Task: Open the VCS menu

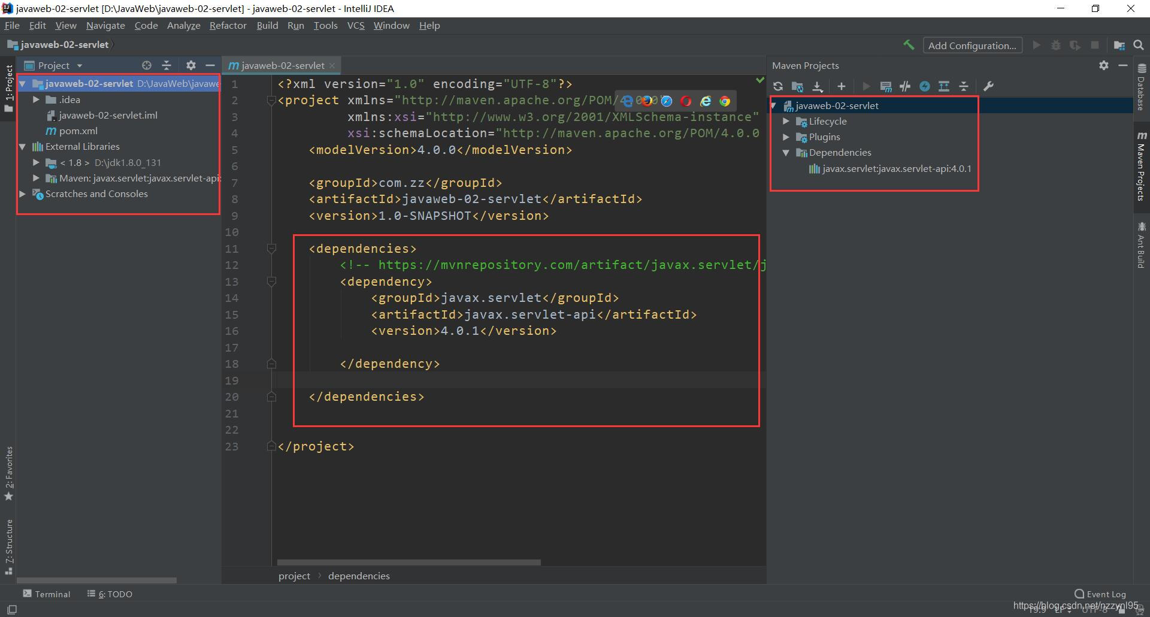Action: tap(356, 26)
